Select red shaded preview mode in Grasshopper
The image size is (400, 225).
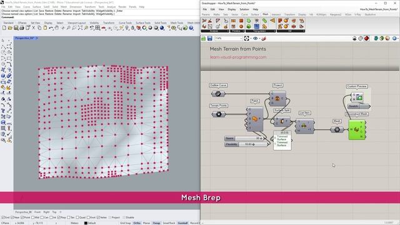[367, 39]
